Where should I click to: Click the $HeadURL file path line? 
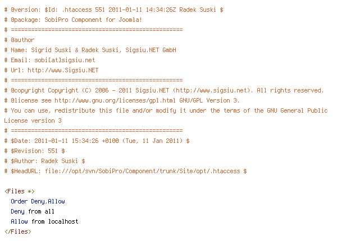click(x=125, y=171)
